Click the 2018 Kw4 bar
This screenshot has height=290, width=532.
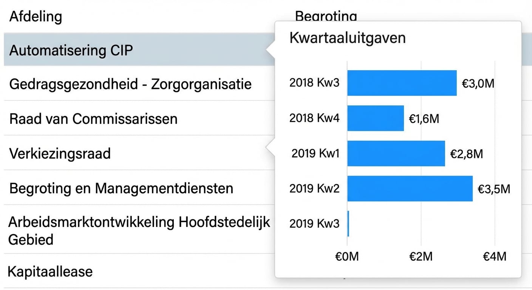point(376,118)
